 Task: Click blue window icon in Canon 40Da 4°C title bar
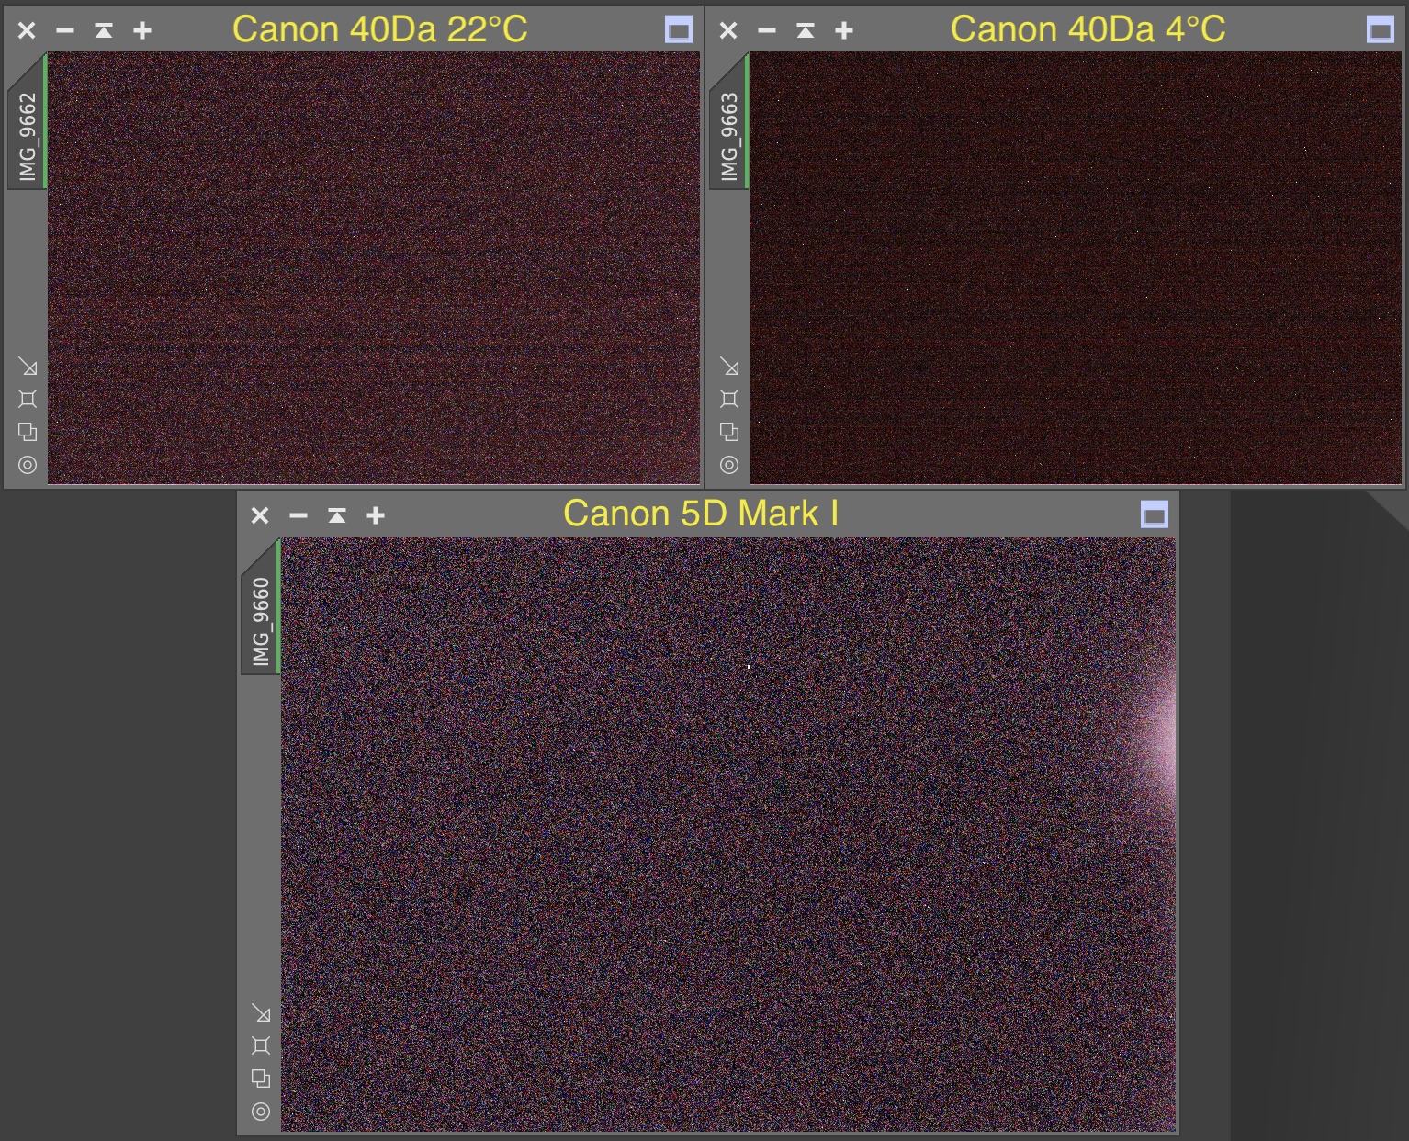click(x=1380, y=30)
